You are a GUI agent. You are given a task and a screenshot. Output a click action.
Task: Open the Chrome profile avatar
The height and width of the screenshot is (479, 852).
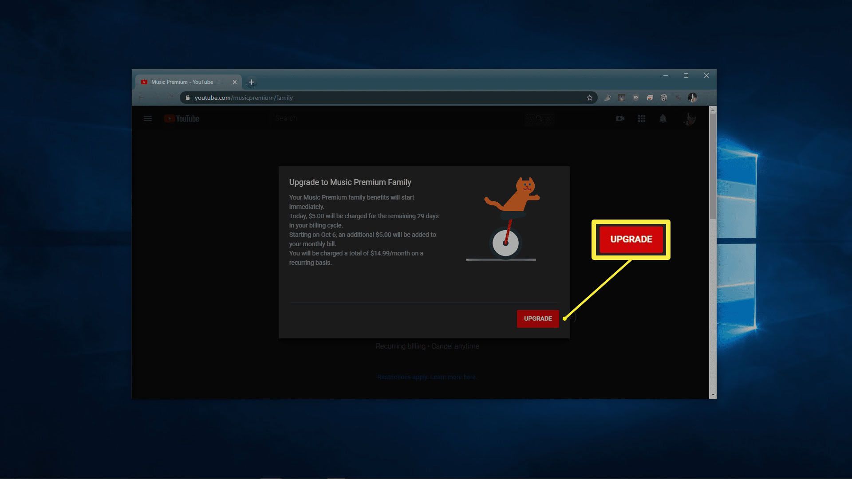692,98
